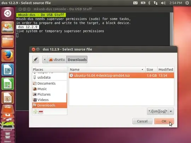Open the battery indicator in top panel

[143, 3]
